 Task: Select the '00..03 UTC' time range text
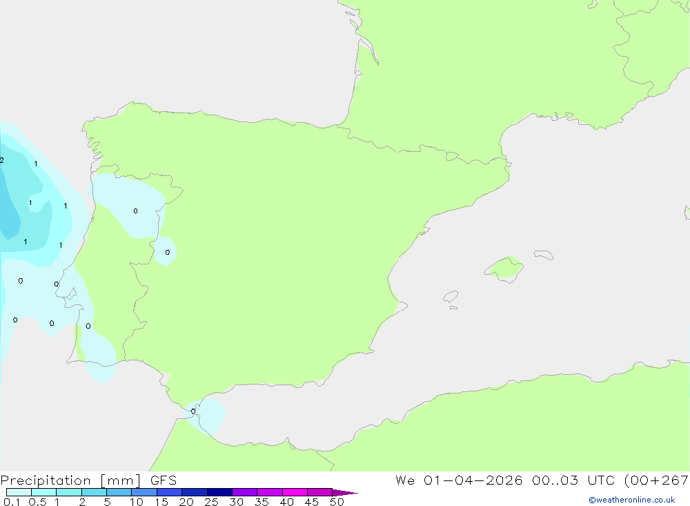(x=573, y=480)
